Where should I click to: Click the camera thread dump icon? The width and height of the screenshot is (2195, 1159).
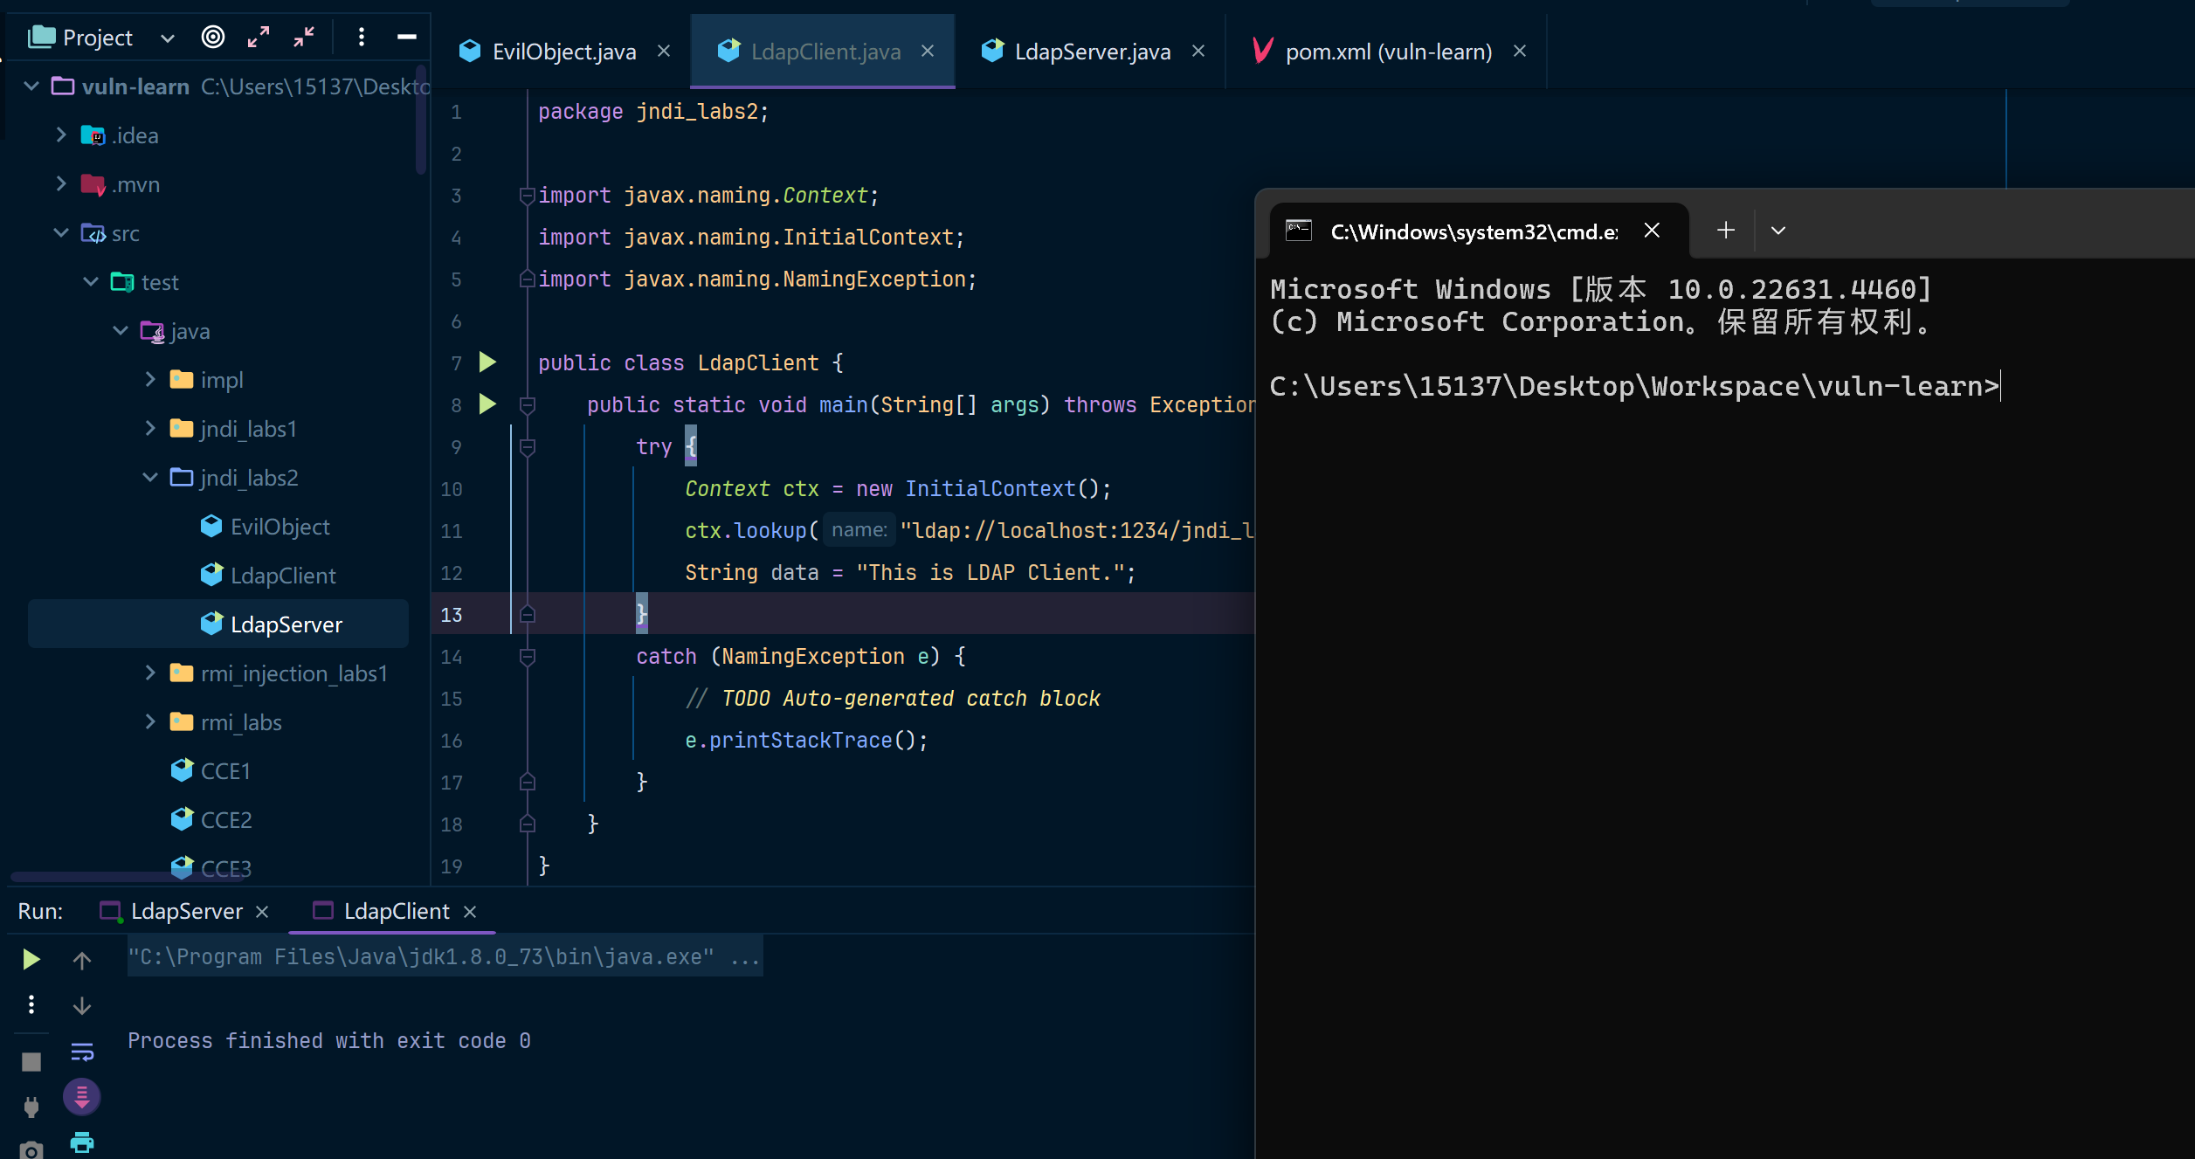31,1149
